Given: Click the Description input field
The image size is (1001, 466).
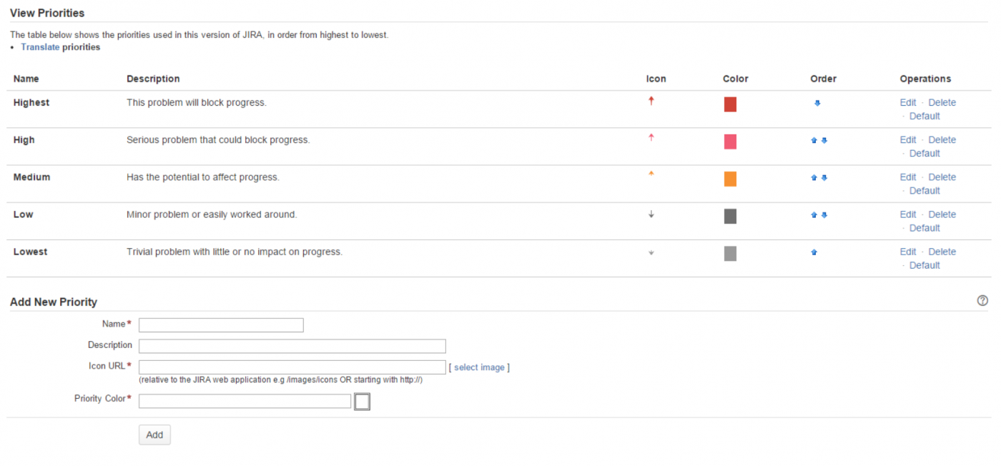Looking at the screenshot, I should tap(292, 346).
